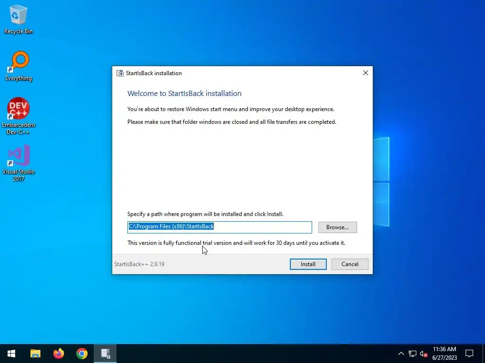This screenshot has height=363, width=485.
Task: Select the Everything search desktop icon
Action: 18,66
